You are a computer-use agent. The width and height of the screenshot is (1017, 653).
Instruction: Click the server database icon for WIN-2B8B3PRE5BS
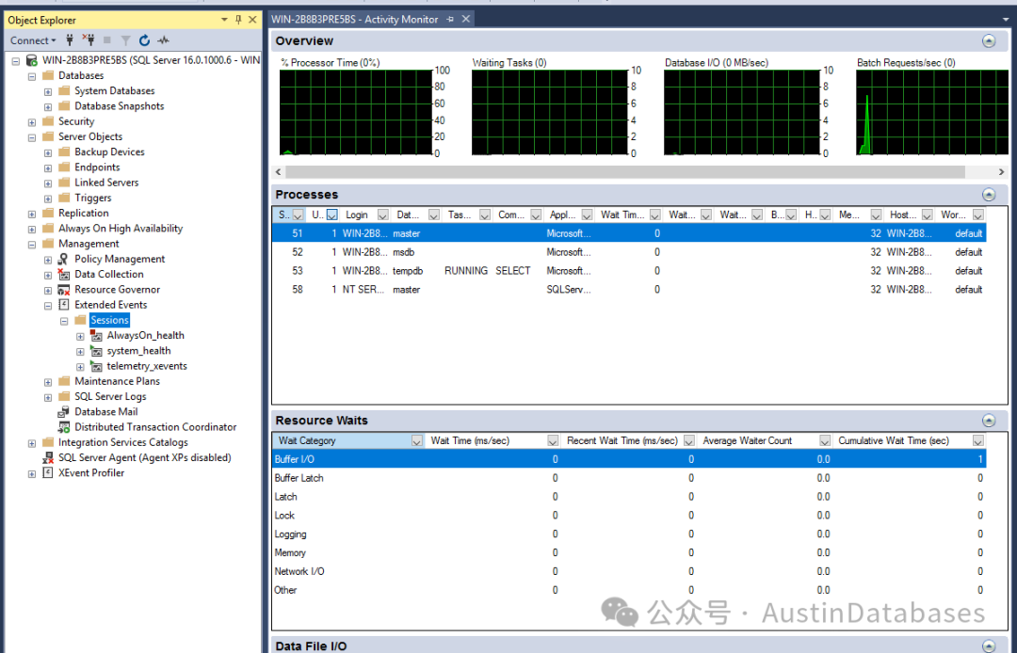(32, 60)
